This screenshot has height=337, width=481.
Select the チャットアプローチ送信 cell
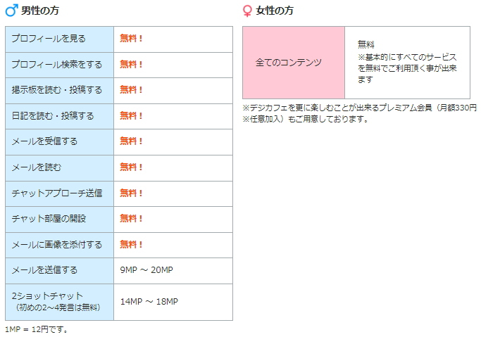[x=60, y=193]
